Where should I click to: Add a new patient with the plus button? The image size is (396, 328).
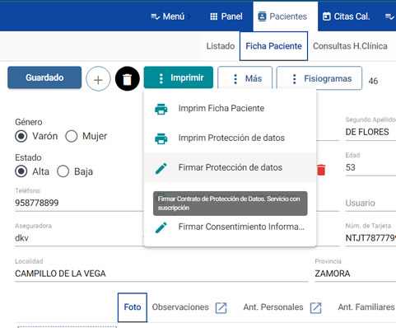click(x=98, y=78)
